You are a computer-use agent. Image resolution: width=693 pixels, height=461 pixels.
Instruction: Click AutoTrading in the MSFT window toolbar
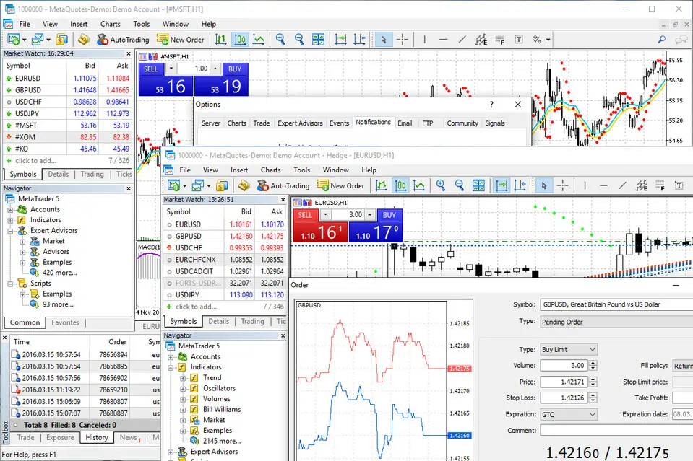click(123, 40)
